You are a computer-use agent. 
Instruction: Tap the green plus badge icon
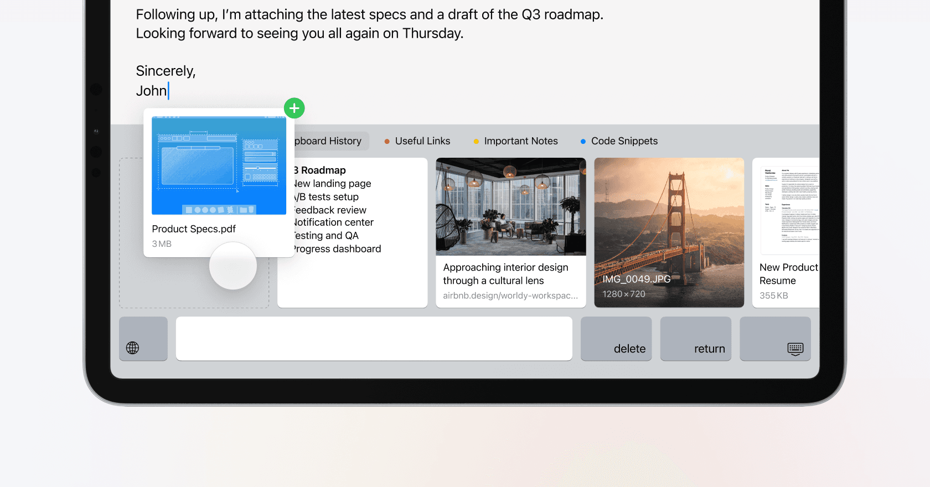pyautogui.click(x=294, y=108)
